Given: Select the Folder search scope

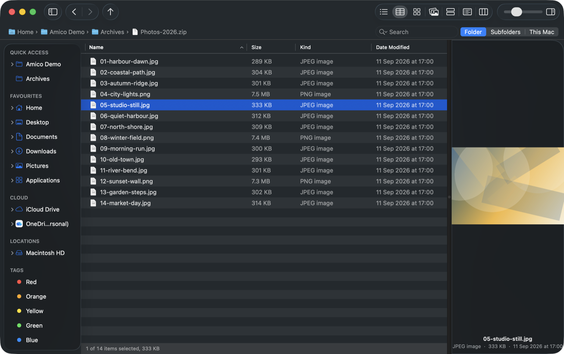Looking at the screenshot, I should click(473, 32).
